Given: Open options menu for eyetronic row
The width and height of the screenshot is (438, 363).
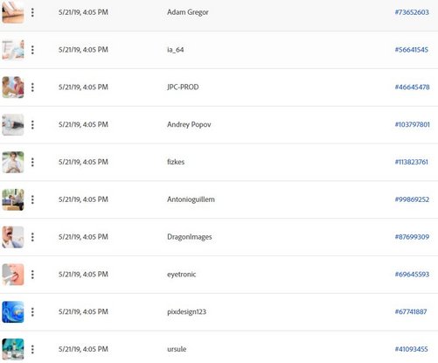Looking at the screenshot, I should 32,275.
